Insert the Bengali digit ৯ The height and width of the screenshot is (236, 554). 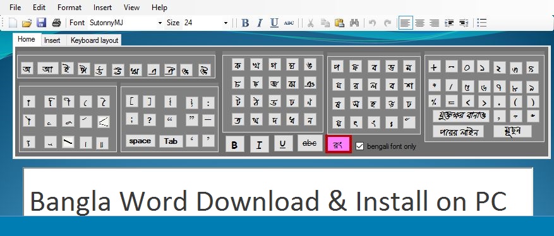(532, 86)
